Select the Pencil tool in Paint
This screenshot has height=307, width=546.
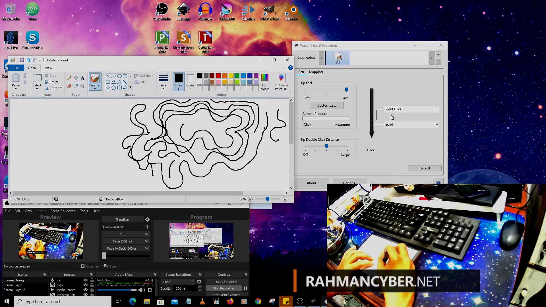point(69,78)
